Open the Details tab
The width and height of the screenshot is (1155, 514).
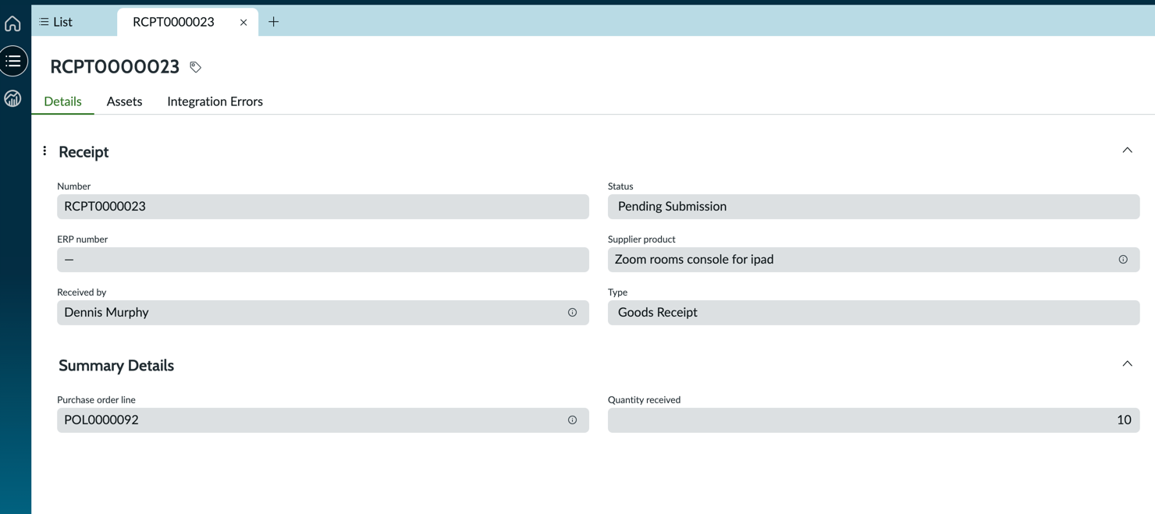click(62, 101)
